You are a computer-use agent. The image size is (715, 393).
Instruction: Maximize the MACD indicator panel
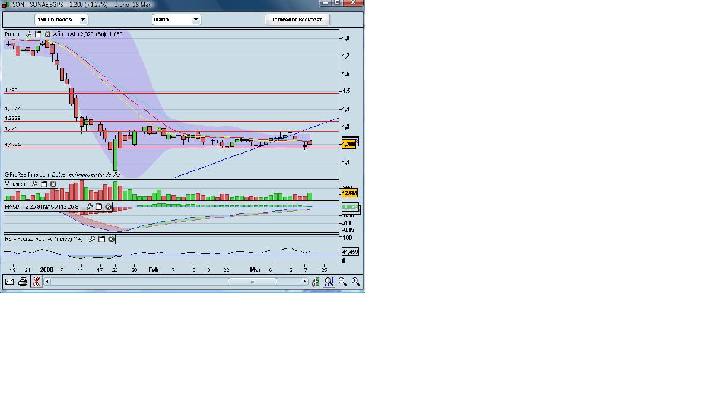[98, 206]
